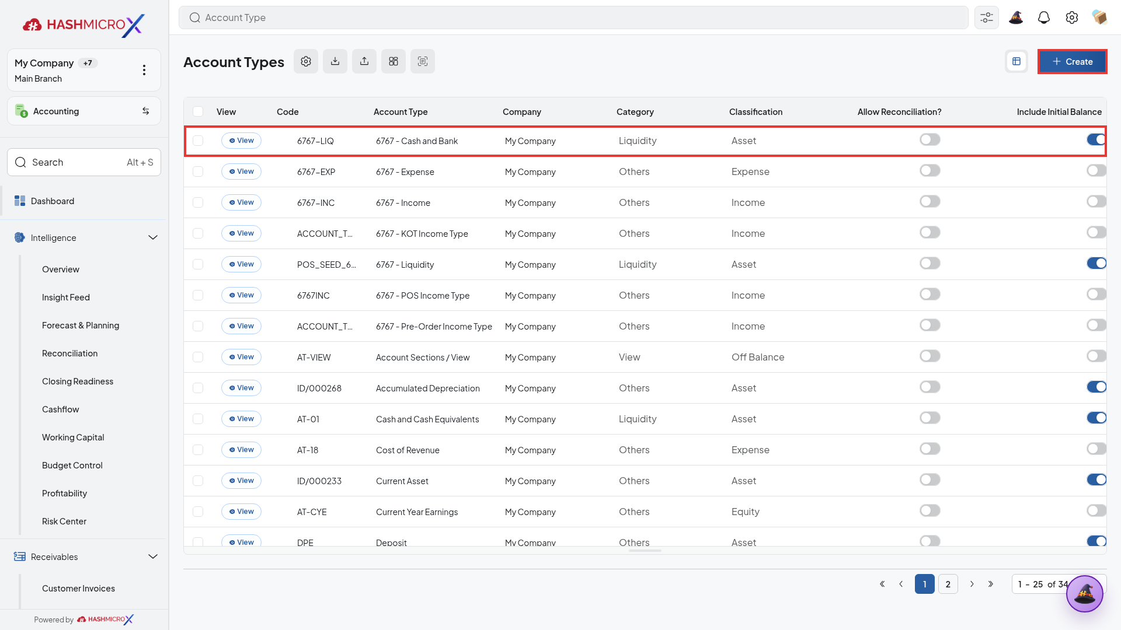Click View button for 6767 - Cash and Bank
Viewport: 1121px width, 630px height.
click(241, 141)
